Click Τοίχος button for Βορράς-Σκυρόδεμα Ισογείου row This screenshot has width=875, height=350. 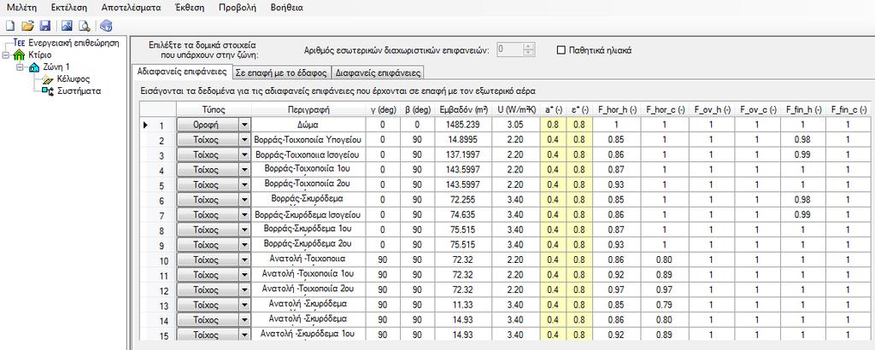pos(208,215)
